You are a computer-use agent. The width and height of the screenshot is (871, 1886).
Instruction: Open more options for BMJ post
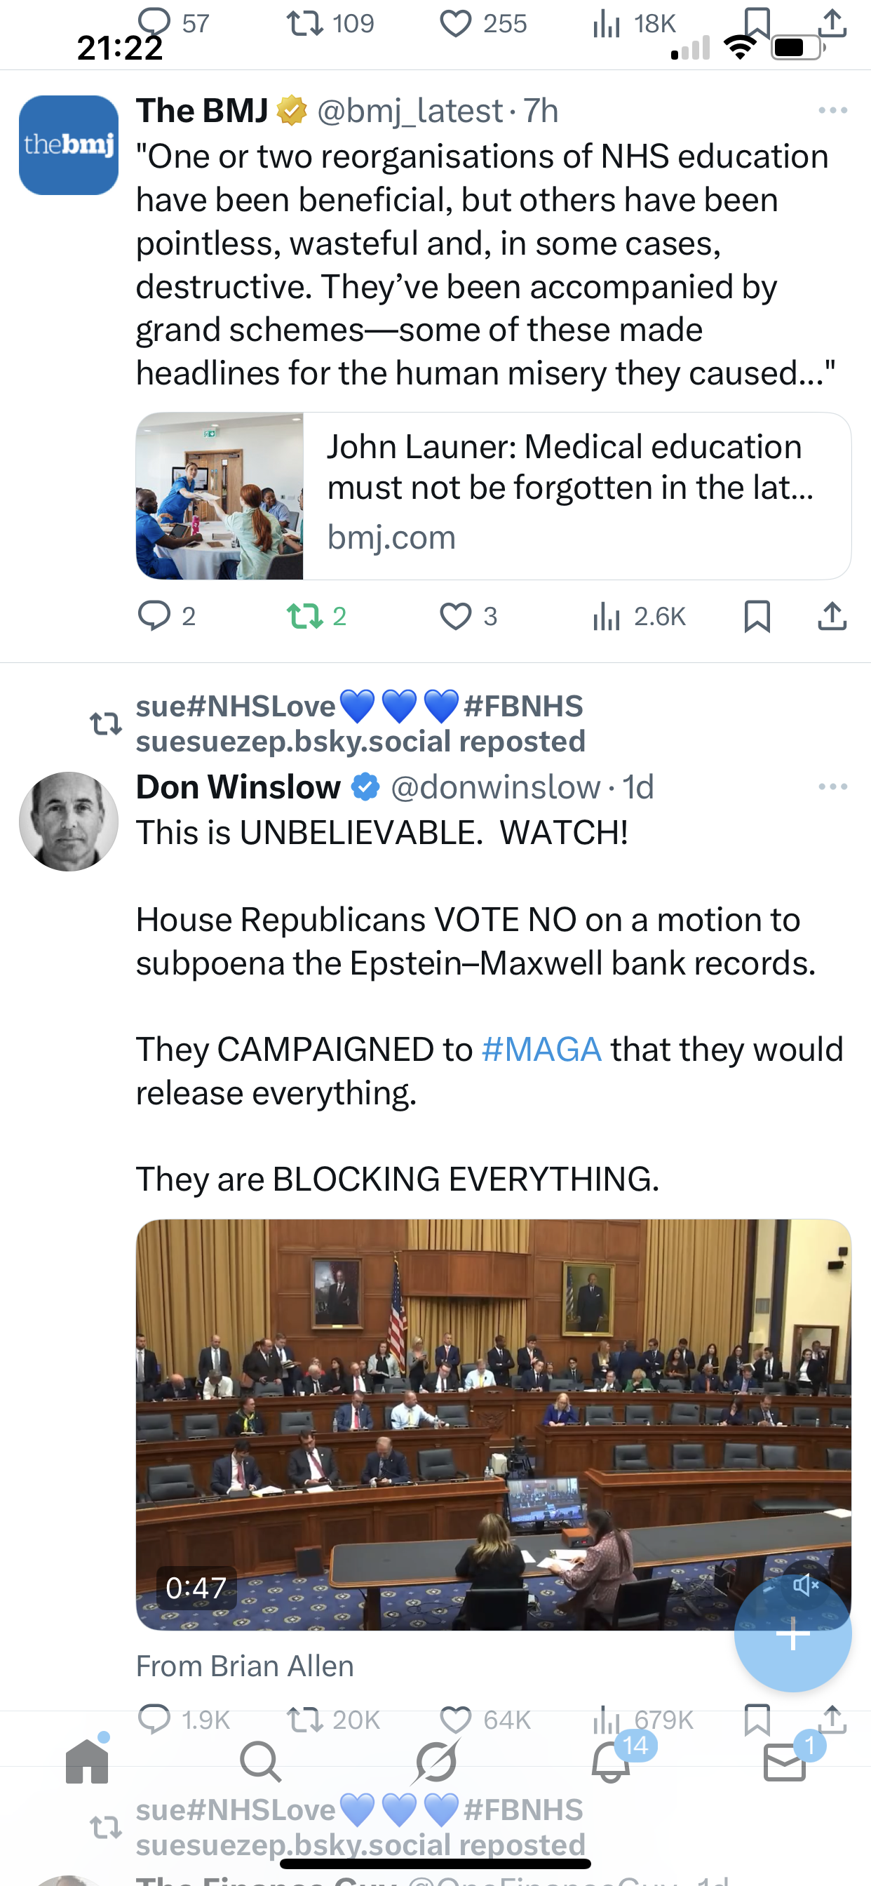pos(833,111)
